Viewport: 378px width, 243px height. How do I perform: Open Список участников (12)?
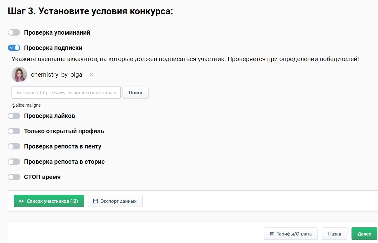tap(49, 201)
